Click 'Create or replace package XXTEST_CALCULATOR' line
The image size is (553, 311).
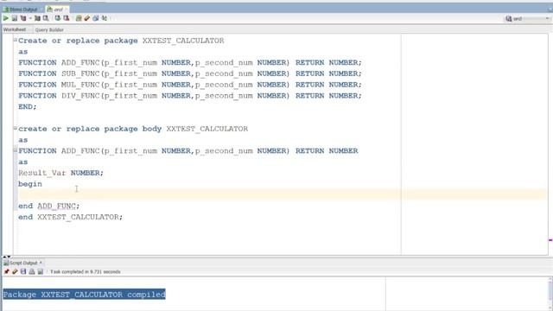121,41
